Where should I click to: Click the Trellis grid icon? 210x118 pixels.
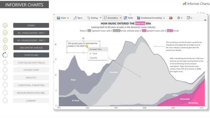pyautogui.click(x=125, y=18)
